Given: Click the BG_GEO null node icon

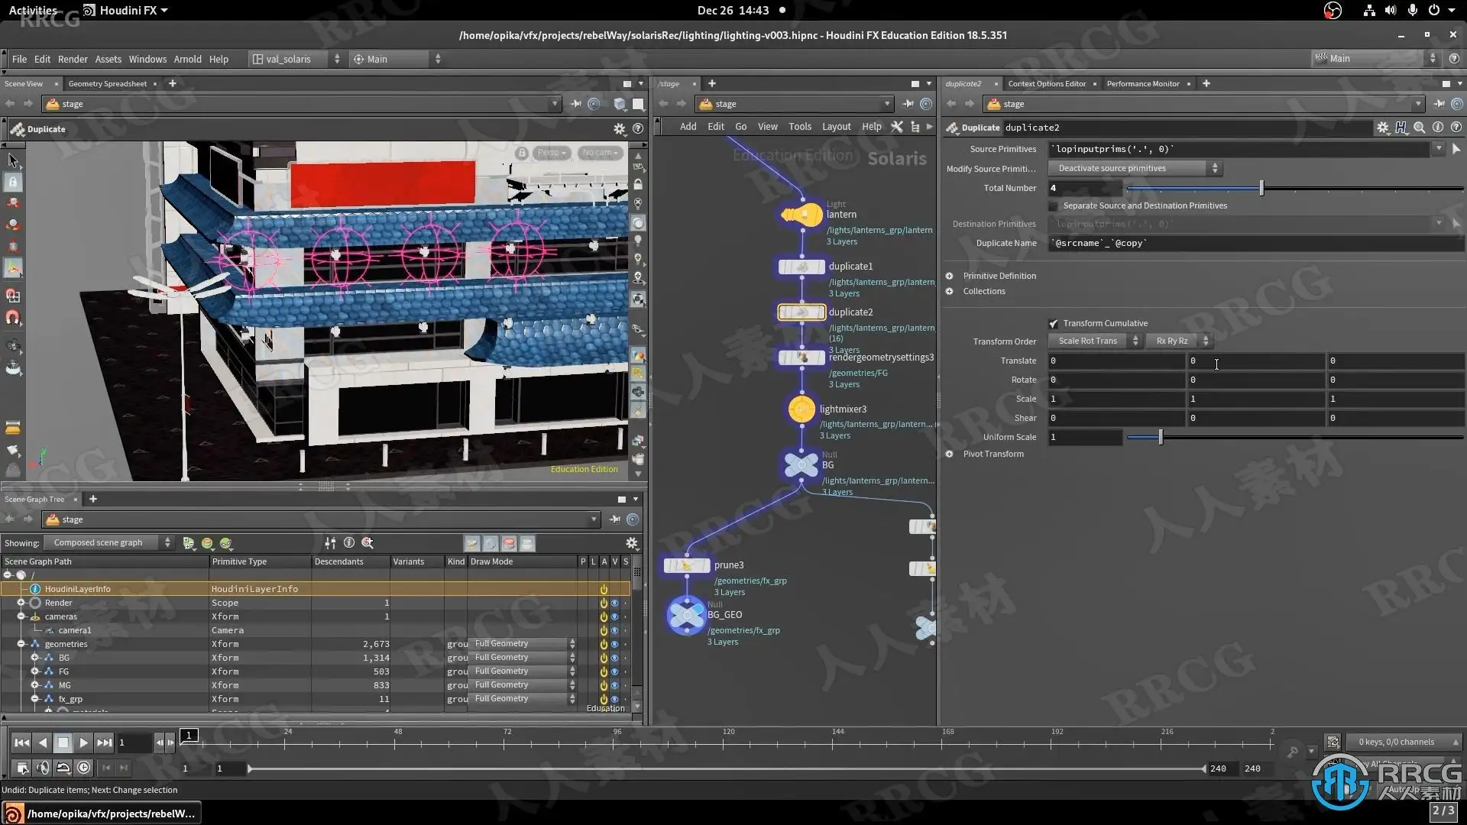Looking at the screenshot, I should 686,616.
